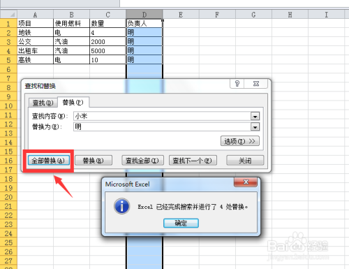Click the Find and Replace dialog title 查找和替换
349x269 pixels.
tap(40, 86)
